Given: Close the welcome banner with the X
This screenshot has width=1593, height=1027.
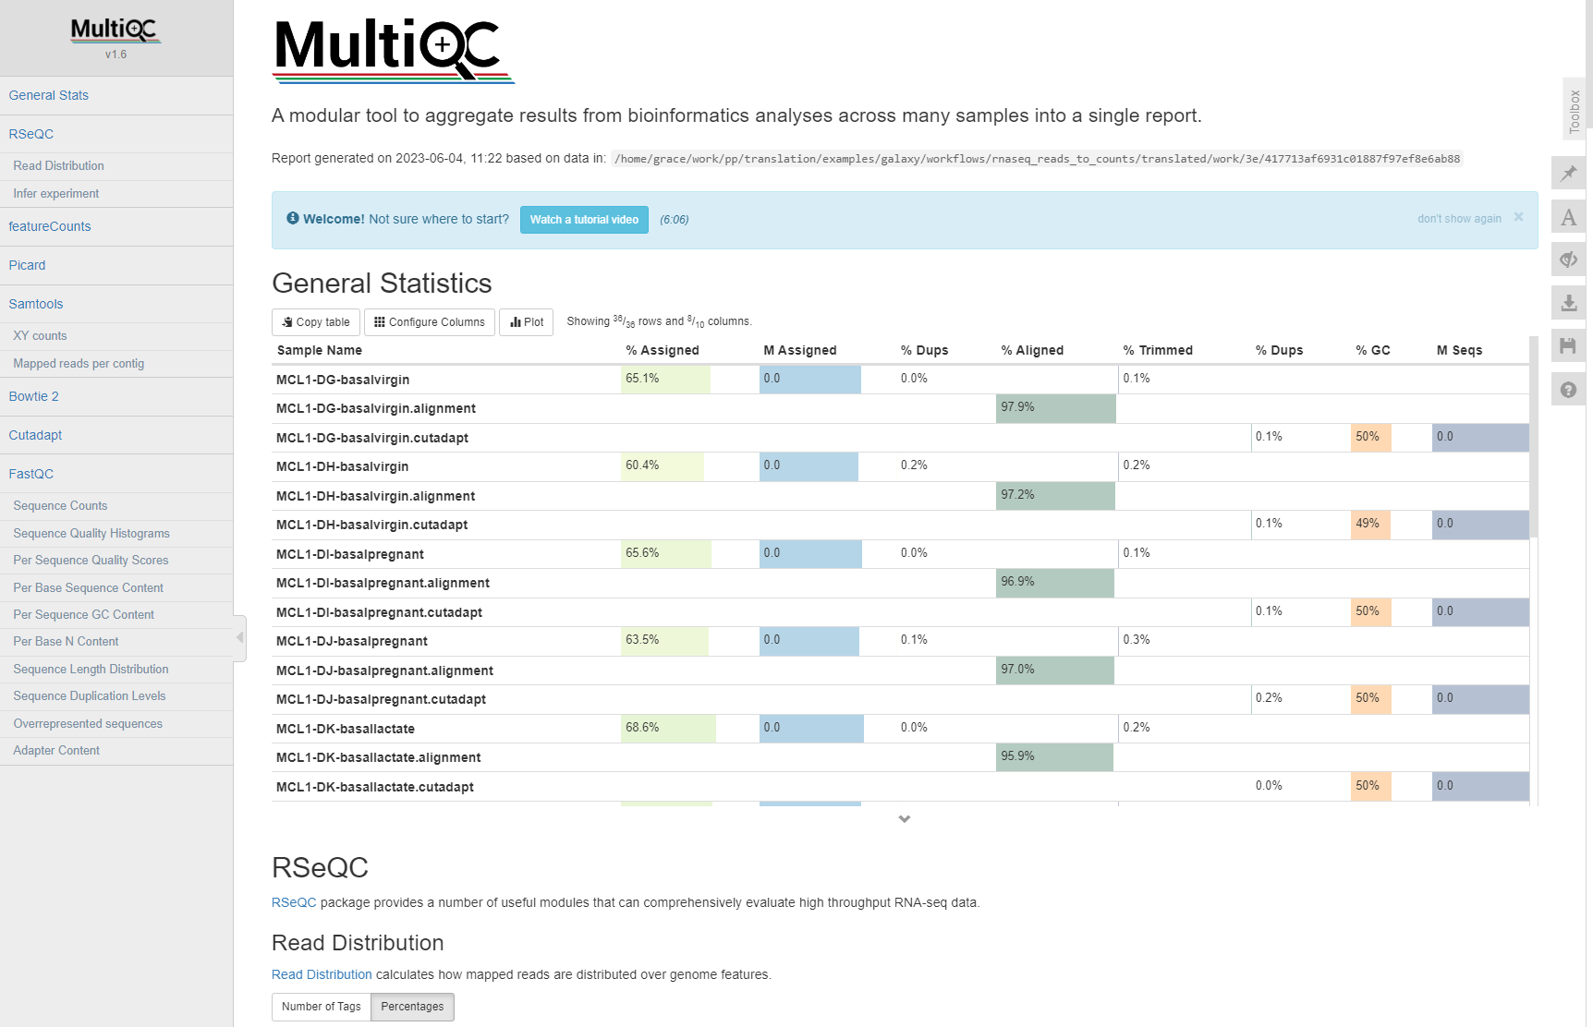Looking at the screenshot, I should click(1518, 218).
